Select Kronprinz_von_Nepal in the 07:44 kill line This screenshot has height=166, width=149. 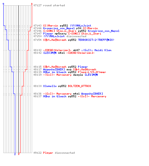(59, 28)
